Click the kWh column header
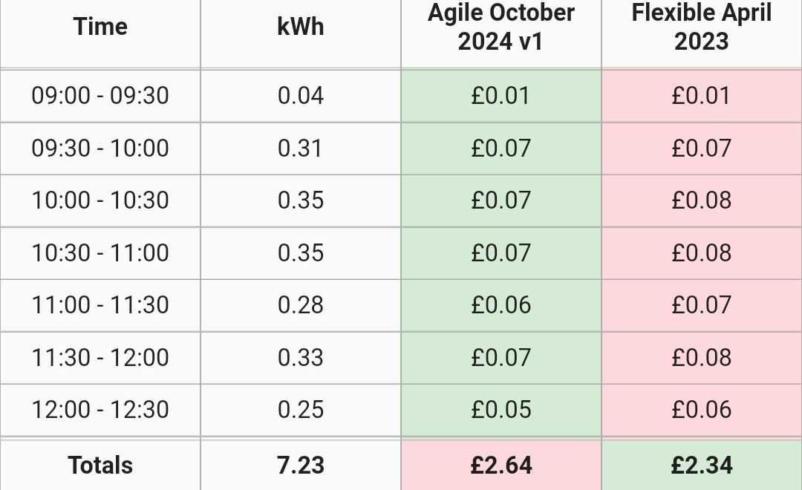 coord(301,27)
